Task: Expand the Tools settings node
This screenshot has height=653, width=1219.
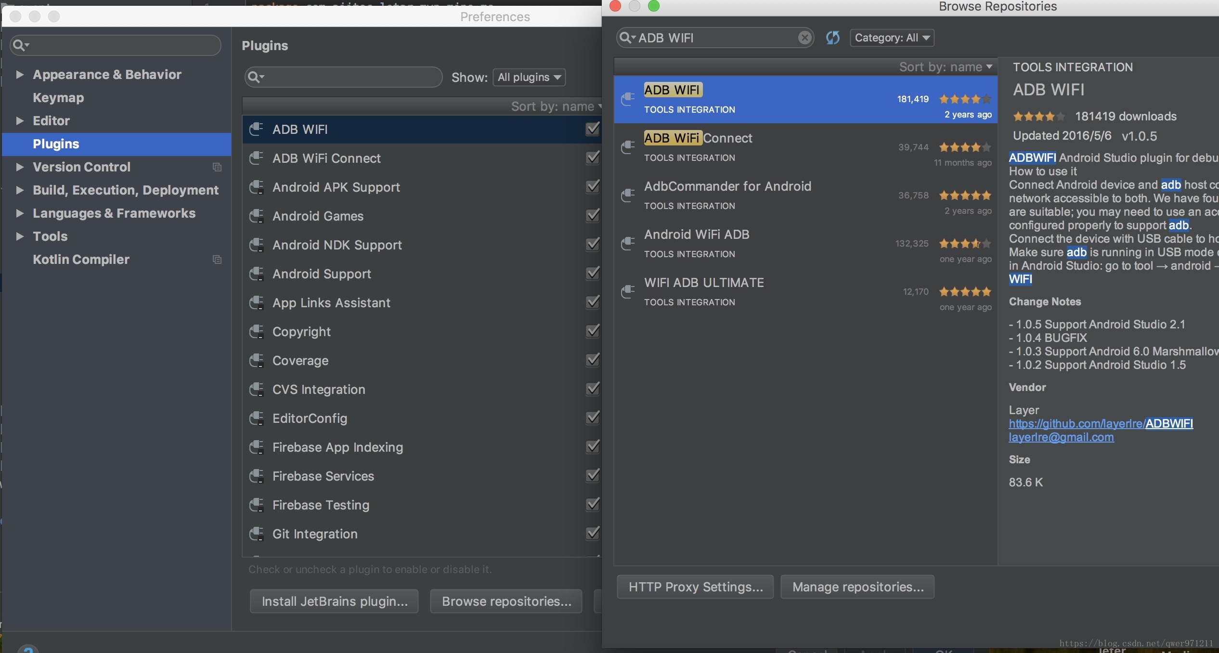Action: (x=20, y=236)
